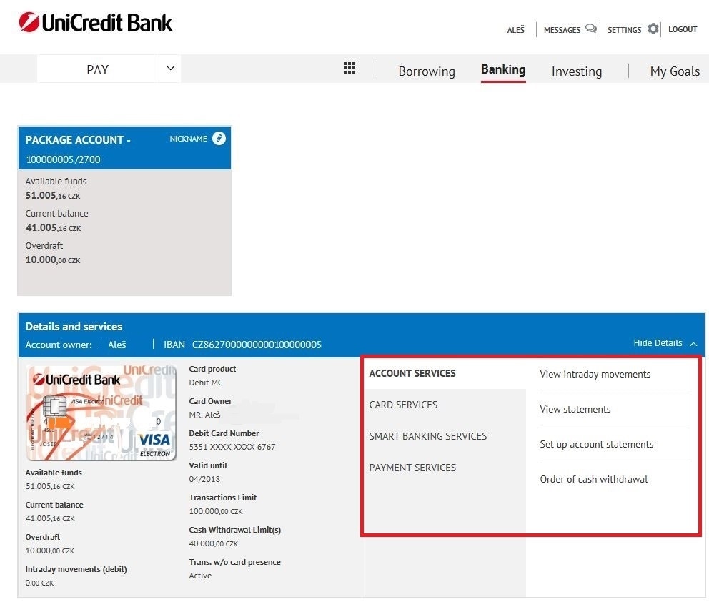
Task: Click Trans. w/o card presence Active value
Action: pyautogui.click(x=200, y=576)
